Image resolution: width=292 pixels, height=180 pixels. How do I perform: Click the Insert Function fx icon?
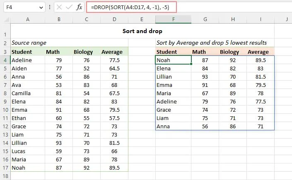coord(80,7)
